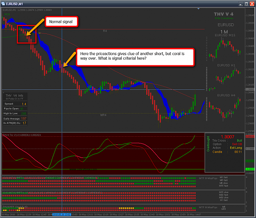Viewport: 256px width, 218px height.
Task: Click the M30 fast row label
Action: coord(224,195)
